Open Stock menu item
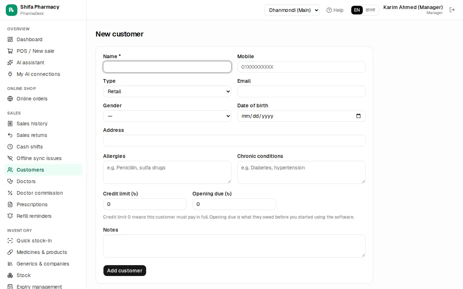Viewport: 463px width, 289px height. click(43, 275)
